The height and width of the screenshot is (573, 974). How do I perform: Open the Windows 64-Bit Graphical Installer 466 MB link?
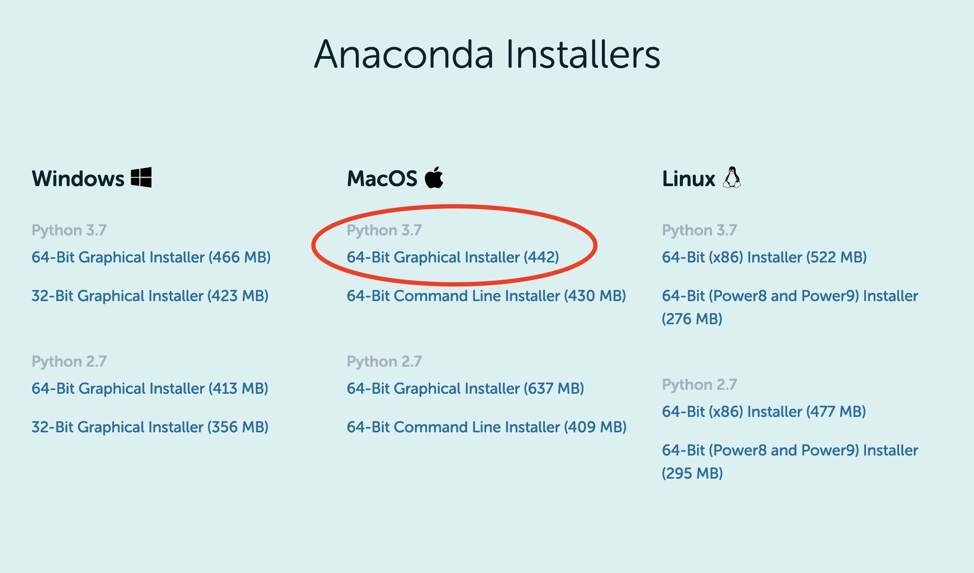tap(151, 257)
